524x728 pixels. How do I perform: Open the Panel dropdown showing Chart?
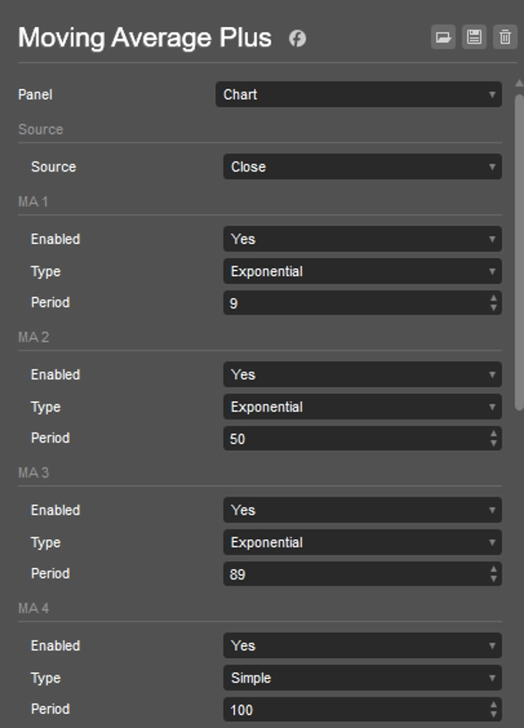click(358, 94)
